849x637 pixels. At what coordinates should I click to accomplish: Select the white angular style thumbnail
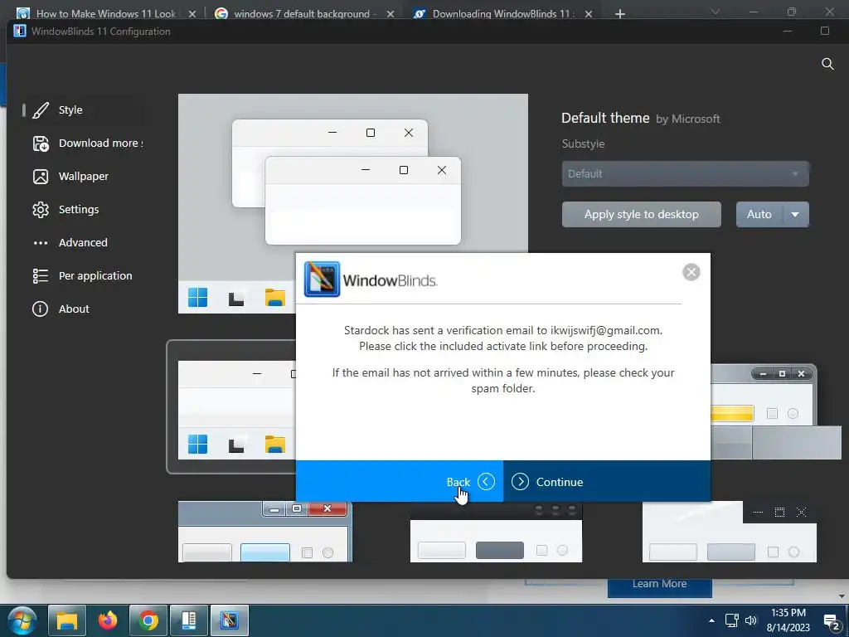(x=730, y=532)
